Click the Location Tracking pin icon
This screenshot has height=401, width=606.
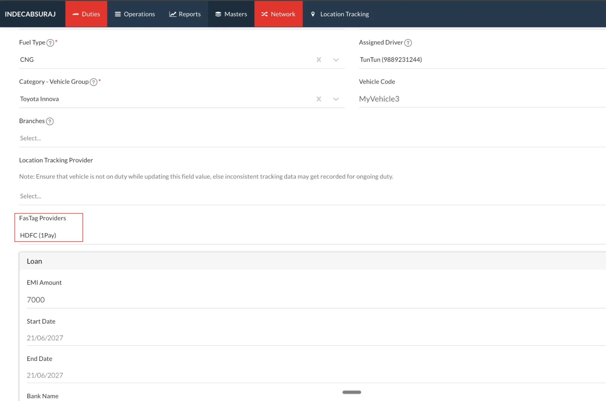(x=313, y=14)
